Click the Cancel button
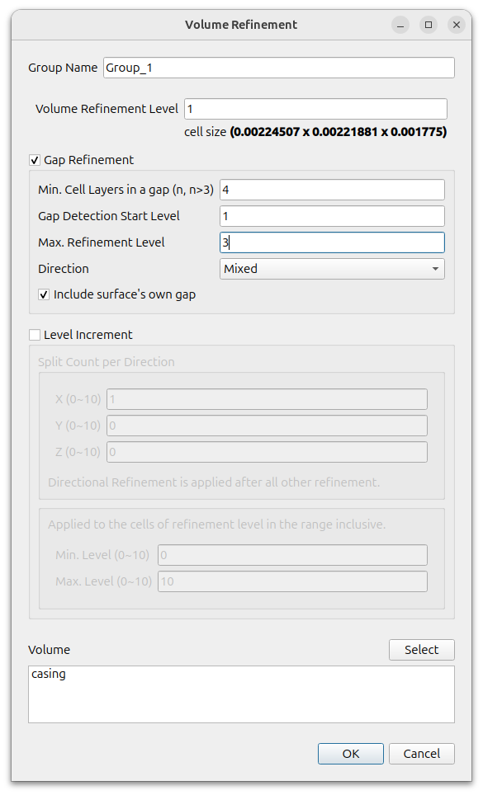 (422, 754)
